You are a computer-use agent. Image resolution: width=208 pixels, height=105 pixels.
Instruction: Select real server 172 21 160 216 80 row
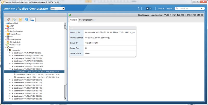click(x=38, y=77)
